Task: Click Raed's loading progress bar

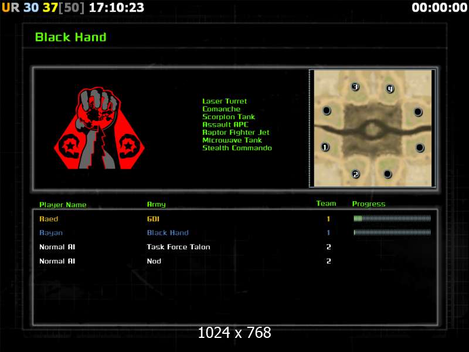Action: tap(392, 218)
